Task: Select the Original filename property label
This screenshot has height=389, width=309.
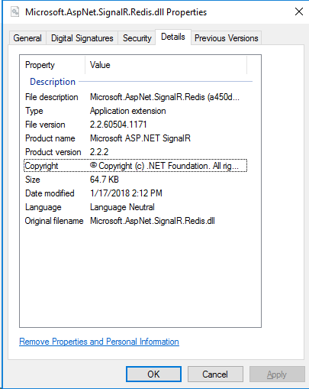Action: [x=54, y=221]
